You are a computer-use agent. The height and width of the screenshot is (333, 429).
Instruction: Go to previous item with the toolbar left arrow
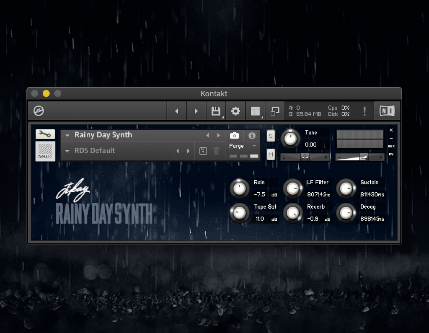(x=177, y=111)
